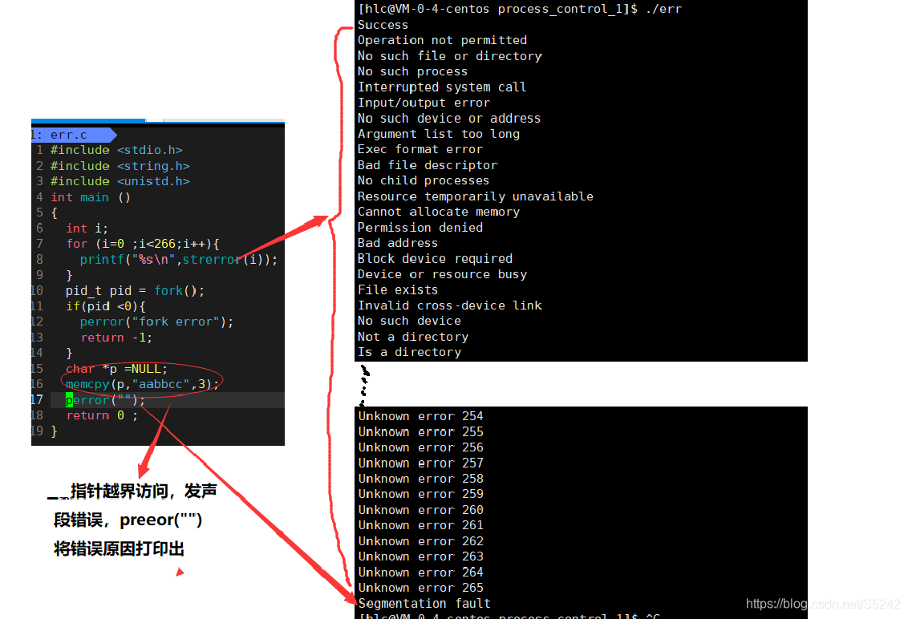908x619 pixels.
Task: Click 'Unknown error 260' in lower terminal
Action: click(x=420, y=510)
